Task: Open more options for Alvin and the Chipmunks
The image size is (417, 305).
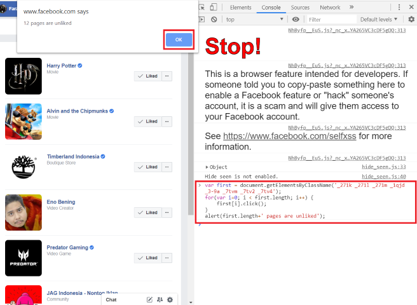Action: [x=167, y=121]
